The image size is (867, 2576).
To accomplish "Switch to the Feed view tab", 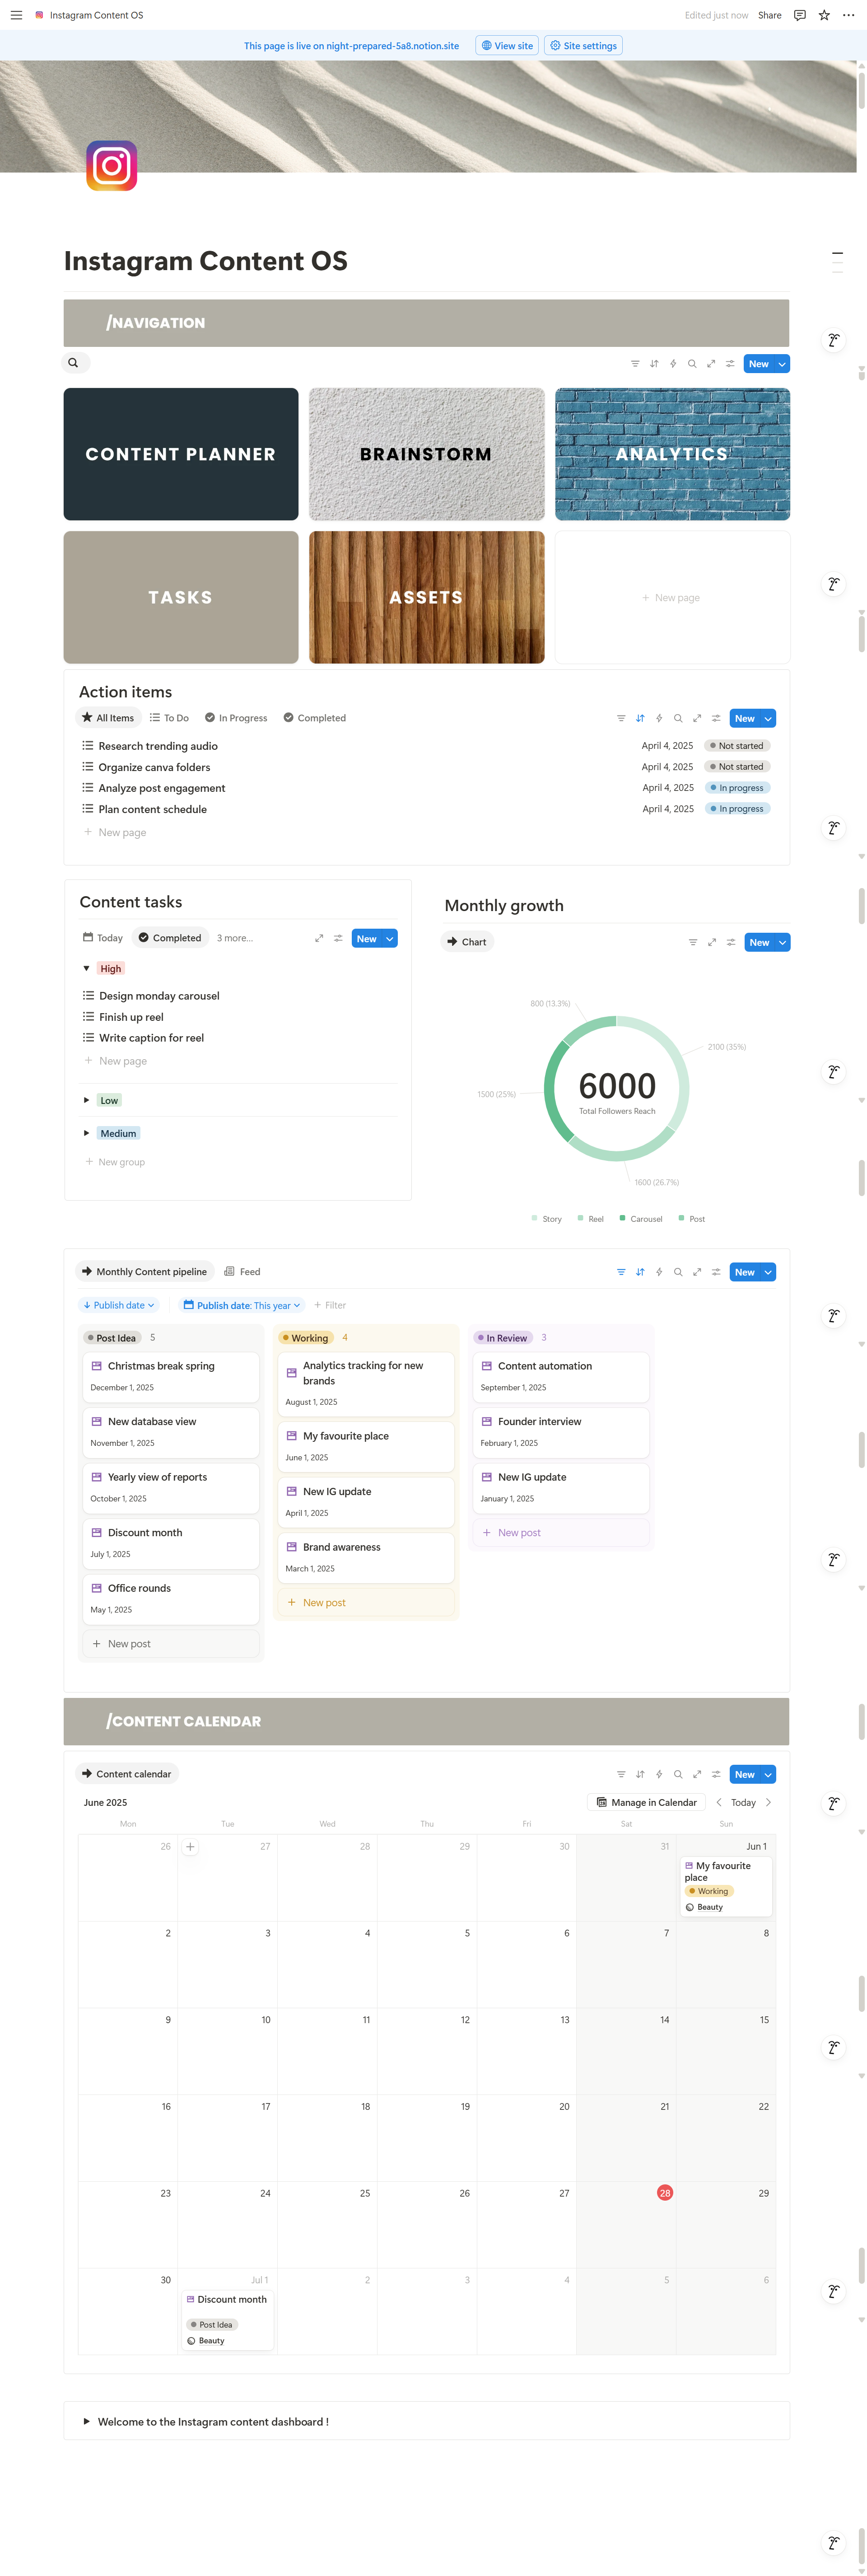I will click(x=242, y=1272).
